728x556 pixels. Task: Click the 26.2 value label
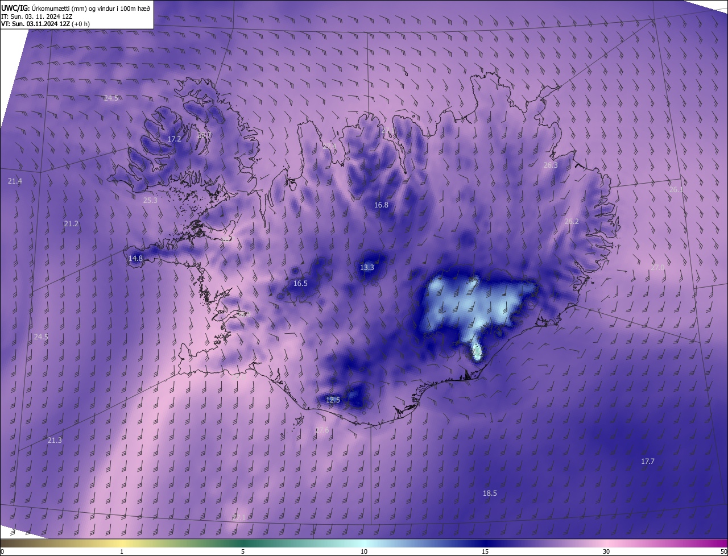point(572,222)
